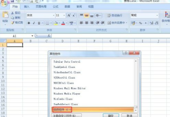Open the Formulas (公式) ribbon tab
Screen dimensions: 170x117
click(x=55, y=6)
